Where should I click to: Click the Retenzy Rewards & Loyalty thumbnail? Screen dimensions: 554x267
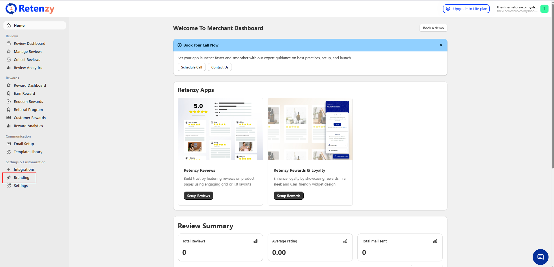click(x=310, y=129)
